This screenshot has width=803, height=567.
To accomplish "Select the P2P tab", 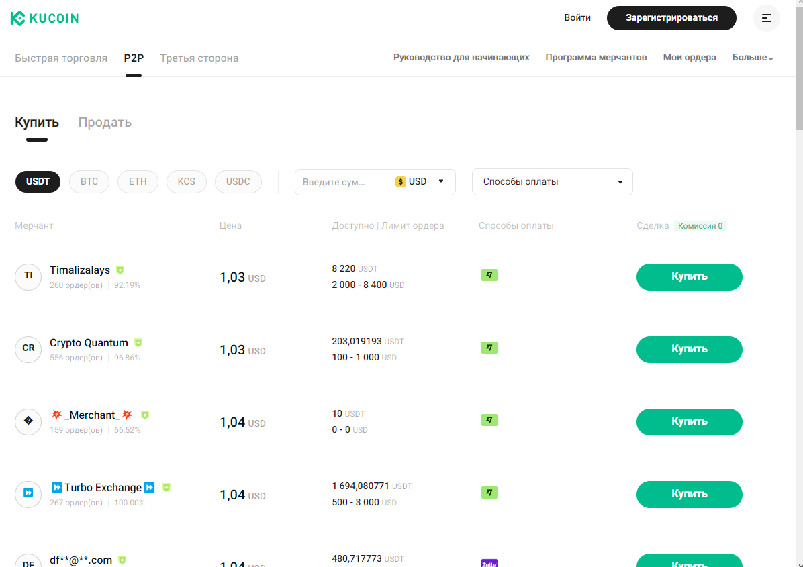I will click(134, 58).
